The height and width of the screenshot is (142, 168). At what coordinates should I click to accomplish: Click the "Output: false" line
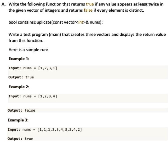pos(21,110)
